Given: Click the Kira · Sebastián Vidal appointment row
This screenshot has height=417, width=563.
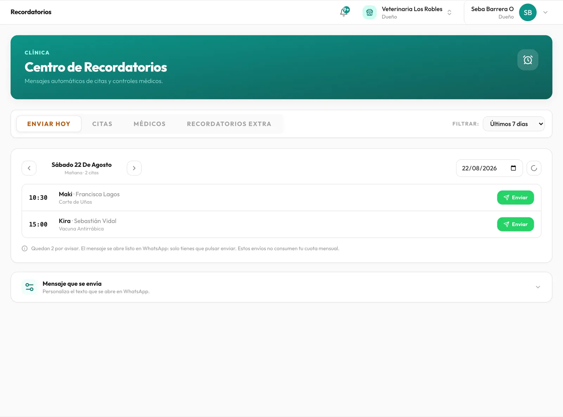Looking at the screenshot, I should (x=281, y=224).
